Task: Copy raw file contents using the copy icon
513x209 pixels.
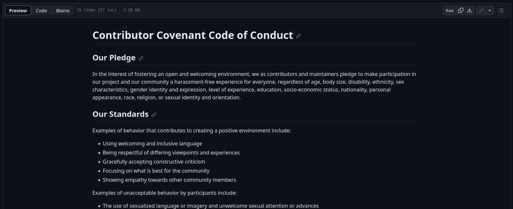Action: pos(460,10)
